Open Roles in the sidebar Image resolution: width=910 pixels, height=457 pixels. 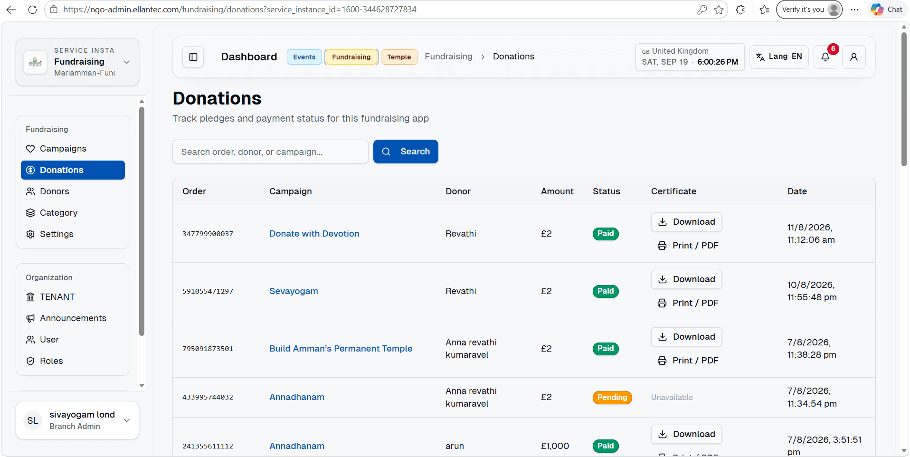[x=73, y=361]
